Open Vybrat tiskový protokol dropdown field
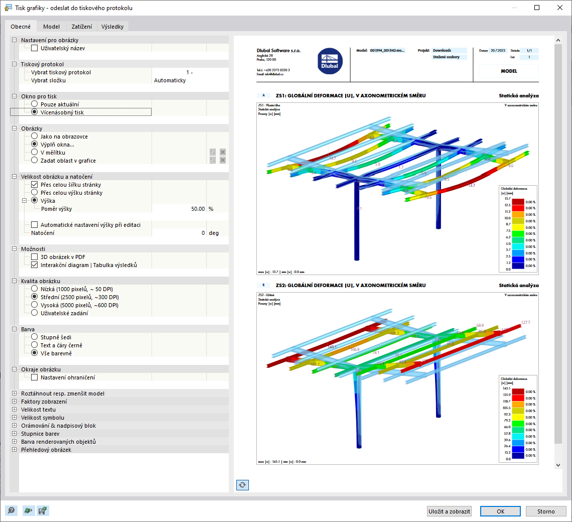Viewport: 572px width, 522px height. [190, 72]
